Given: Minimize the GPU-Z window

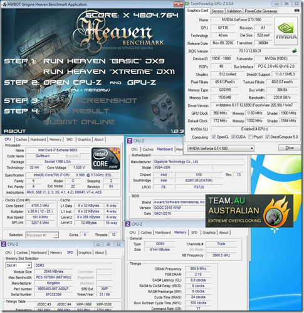Looking at the screenshot, I should (276, 4).
